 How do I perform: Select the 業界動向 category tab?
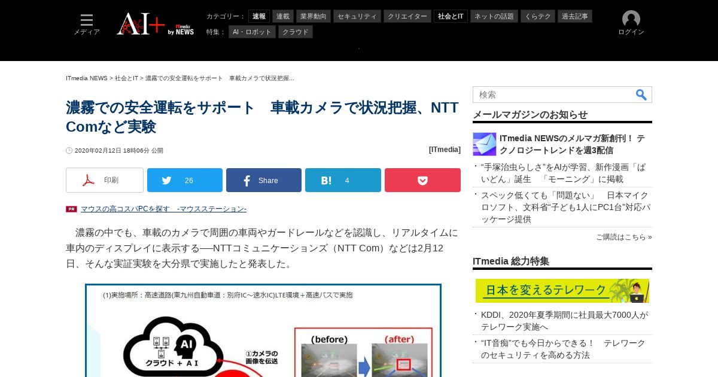[x=314, y=16]
